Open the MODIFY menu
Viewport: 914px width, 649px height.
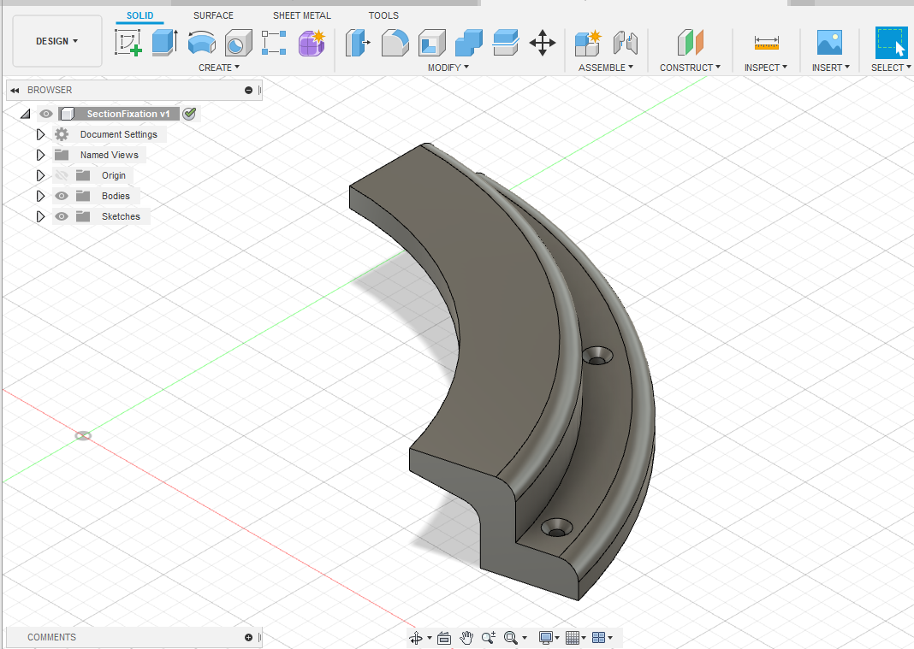pyautogui.click(x=448, y=68)
